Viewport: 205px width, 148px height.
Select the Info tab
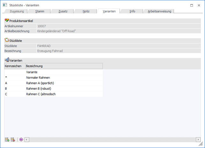132,11
